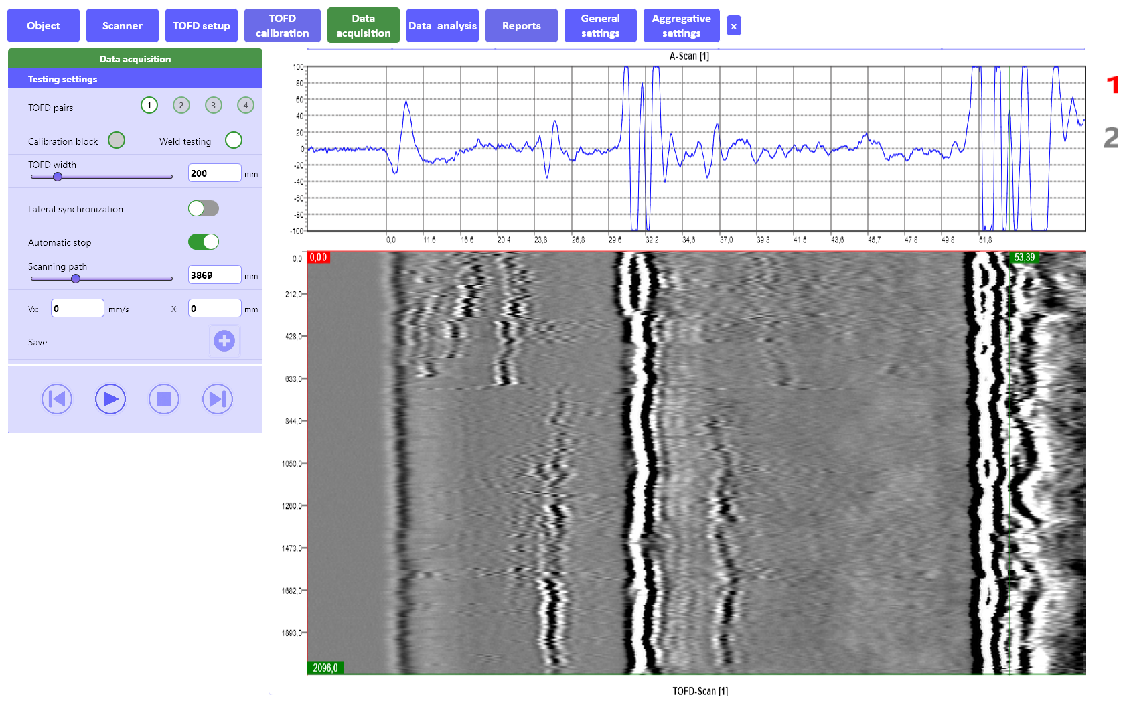Image resolution: width=1125 pixels, height=703 pixels.
Task: Click the green 53,39 cursor marker
Action: coord(1024,258)
